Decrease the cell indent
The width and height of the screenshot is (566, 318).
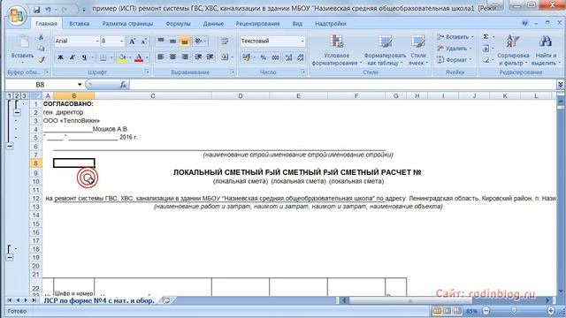pos(198,57)
